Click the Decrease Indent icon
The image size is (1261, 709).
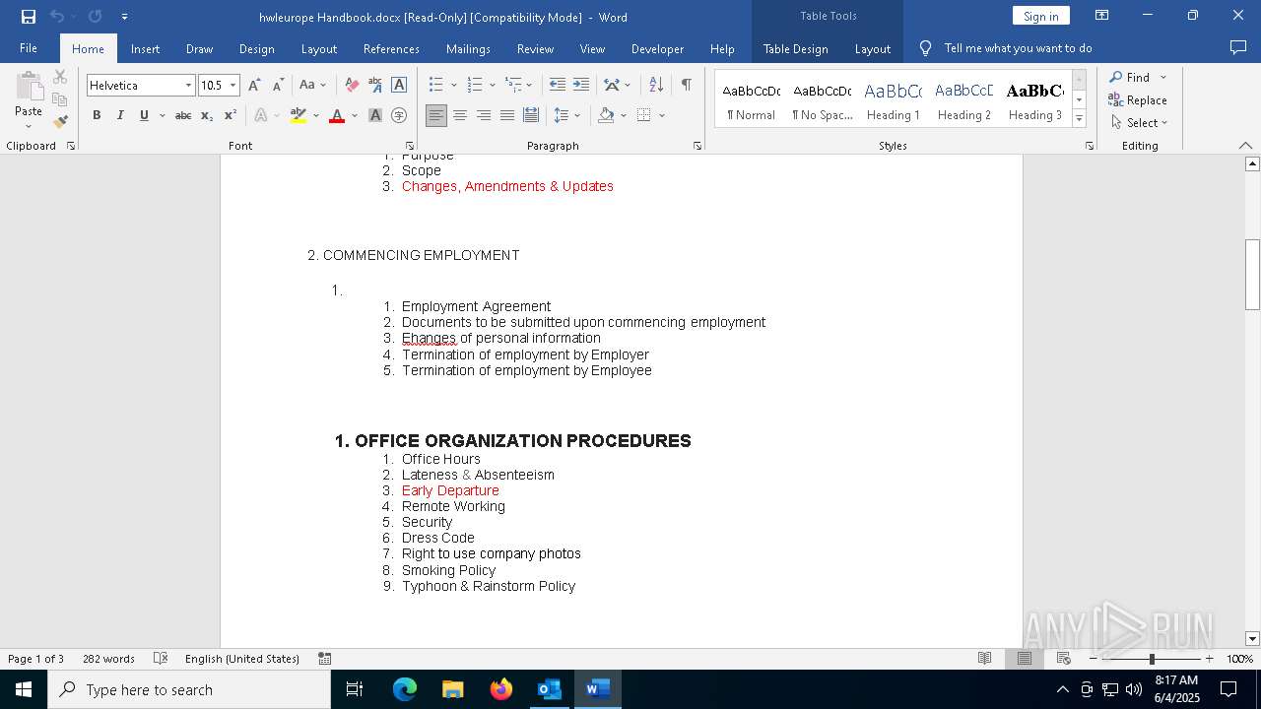558,86
